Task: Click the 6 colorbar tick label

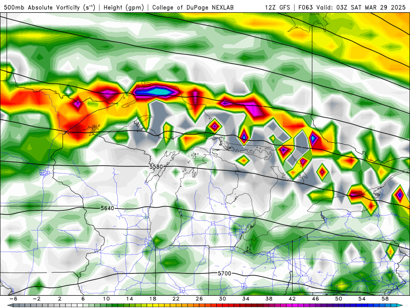Action: (83, 299)
